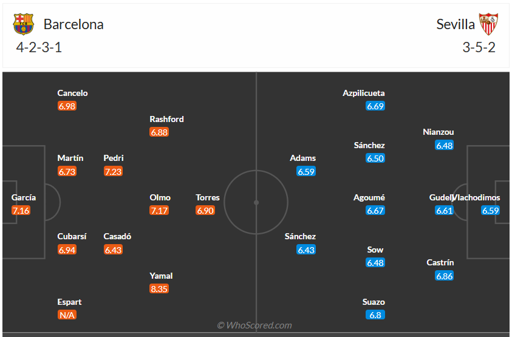Select Agoumé's player name

369,197
